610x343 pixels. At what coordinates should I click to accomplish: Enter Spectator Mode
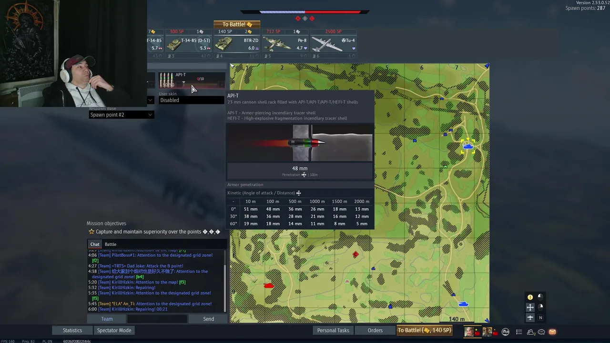tap(114, 331)
